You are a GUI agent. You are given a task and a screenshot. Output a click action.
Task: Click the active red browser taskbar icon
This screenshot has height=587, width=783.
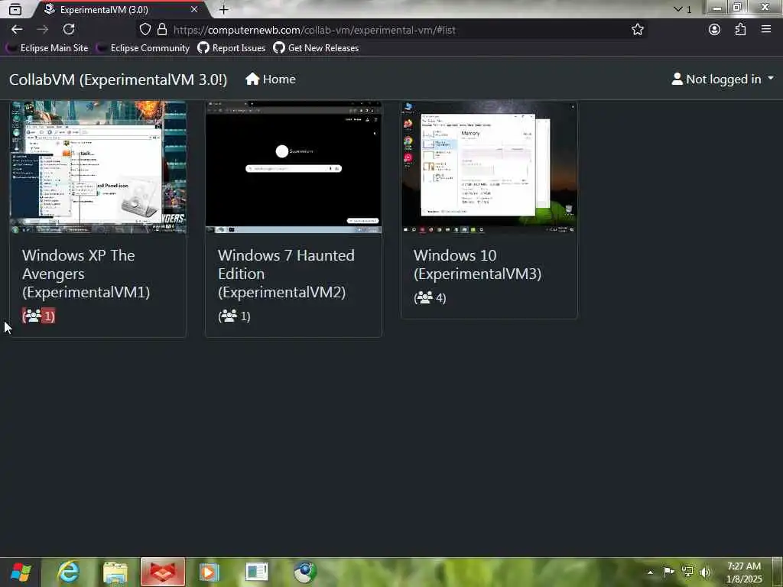[x=163, y=572]
